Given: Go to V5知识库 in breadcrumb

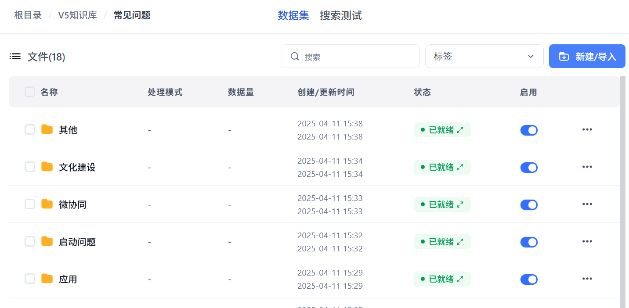Looking at the screenshot, I should click(x=77, y=15).
